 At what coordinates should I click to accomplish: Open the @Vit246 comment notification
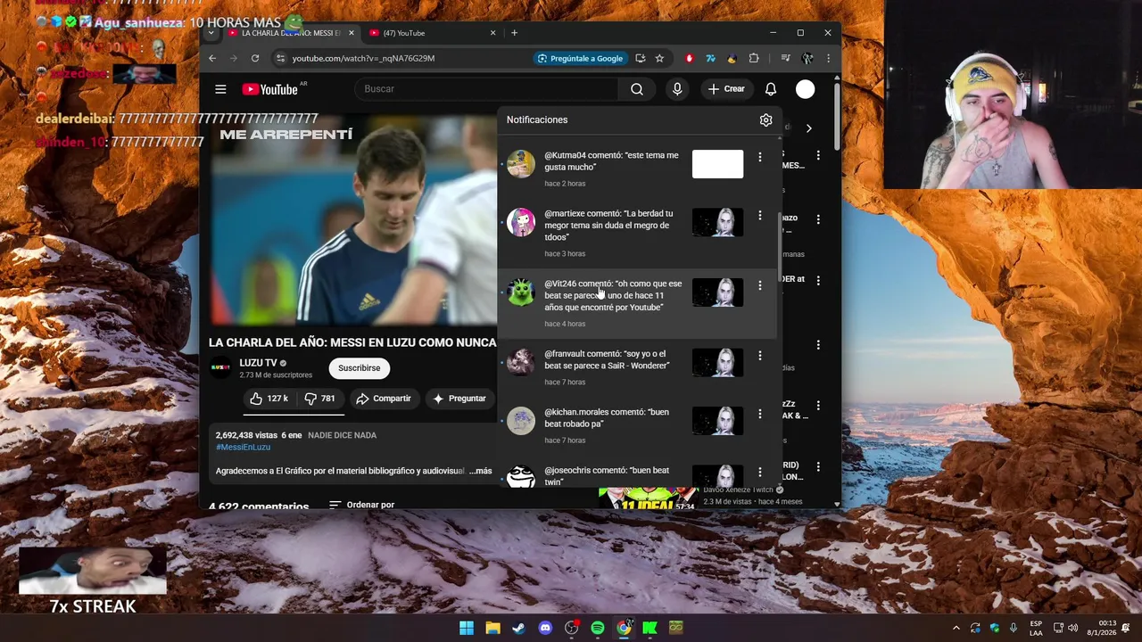pyautogui.click(x=638, y=303)
